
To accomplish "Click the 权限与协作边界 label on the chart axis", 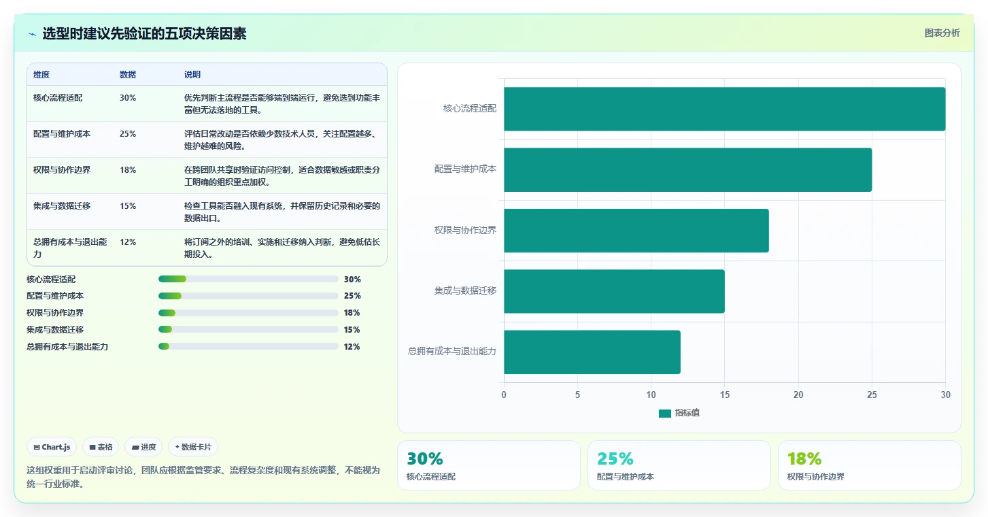I will pos(466,230).
